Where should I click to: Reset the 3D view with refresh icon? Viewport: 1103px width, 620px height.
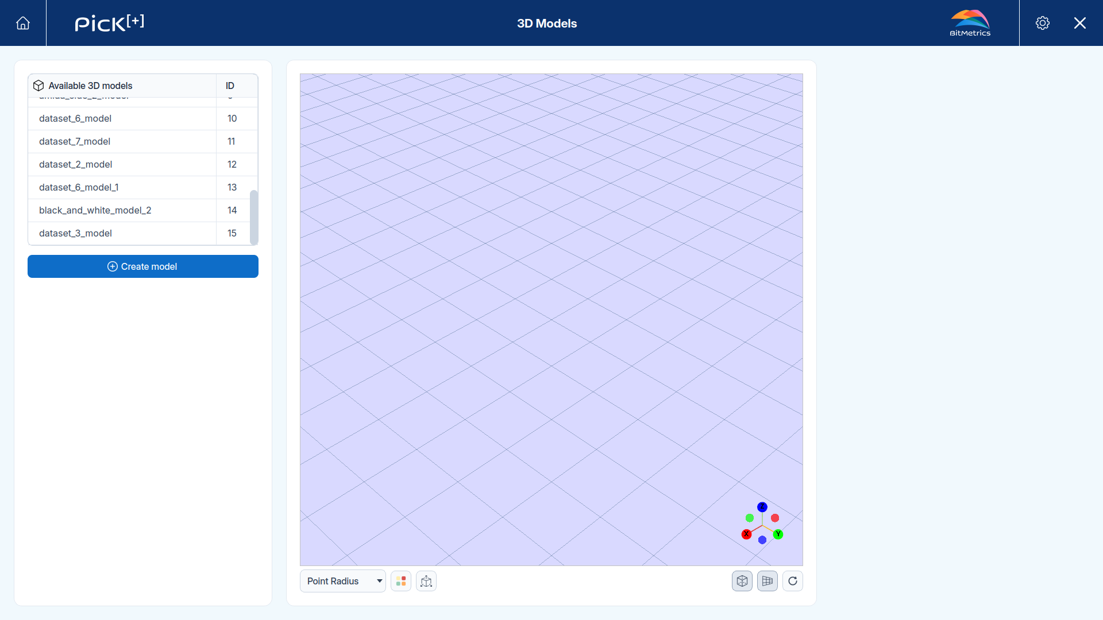793,581
